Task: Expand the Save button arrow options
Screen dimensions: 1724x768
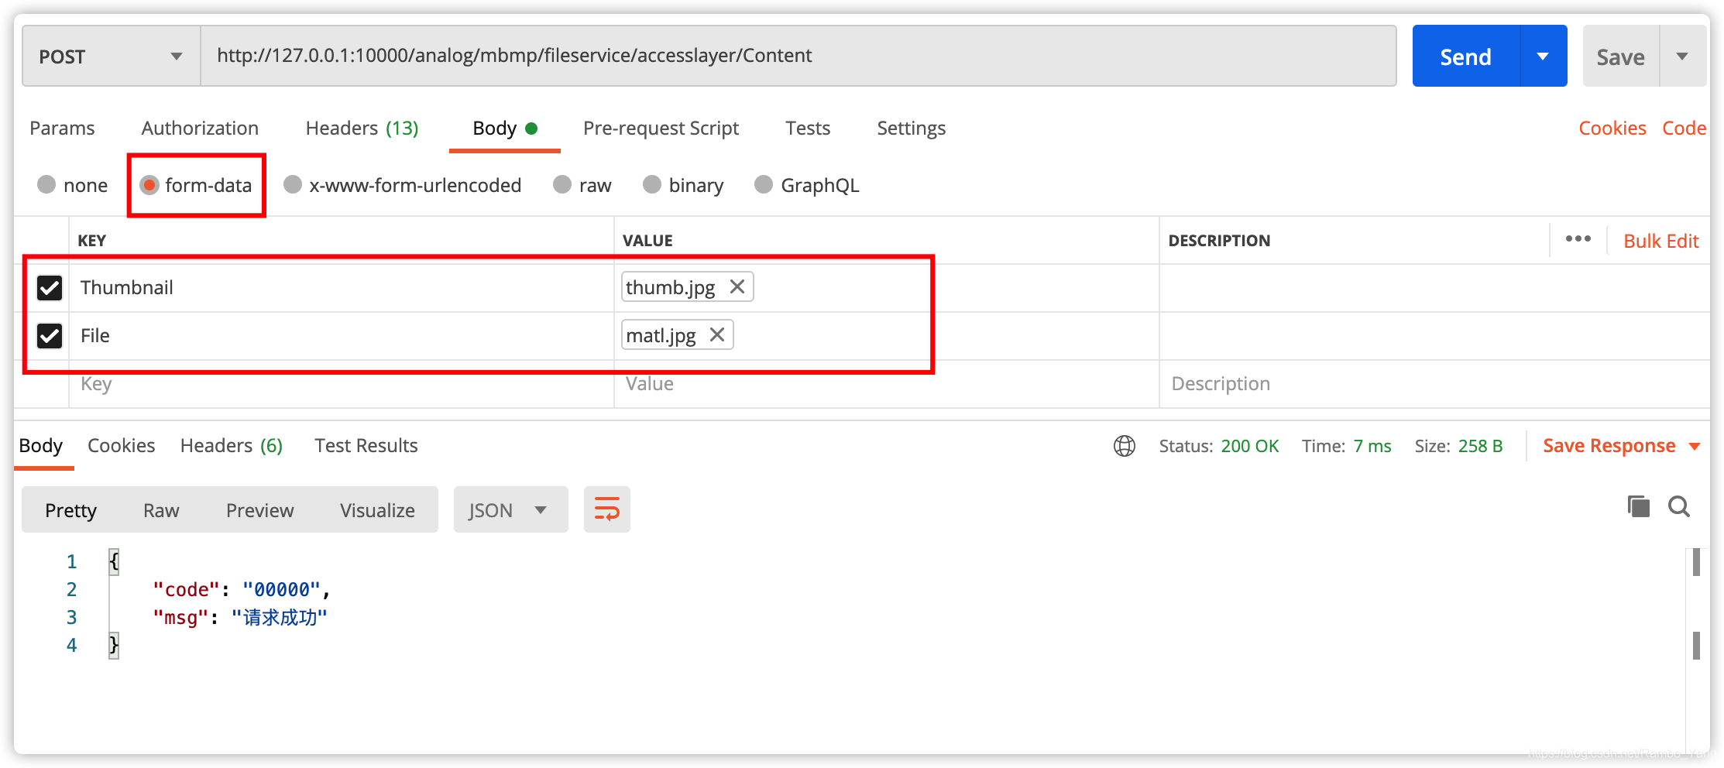Action: click(x=1682, y=56)
